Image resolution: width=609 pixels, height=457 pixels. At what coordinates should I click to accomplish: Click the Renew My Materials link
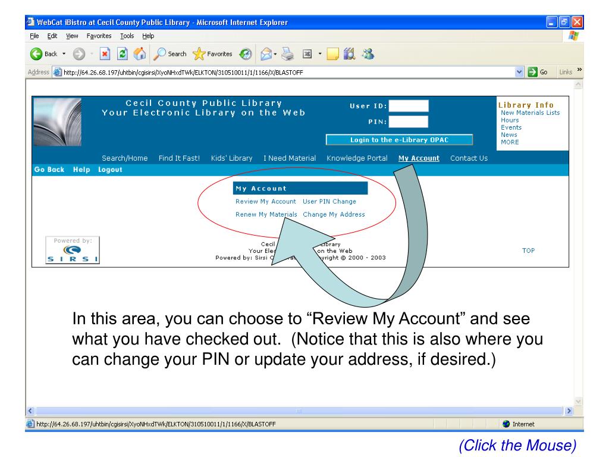[266, 214]
